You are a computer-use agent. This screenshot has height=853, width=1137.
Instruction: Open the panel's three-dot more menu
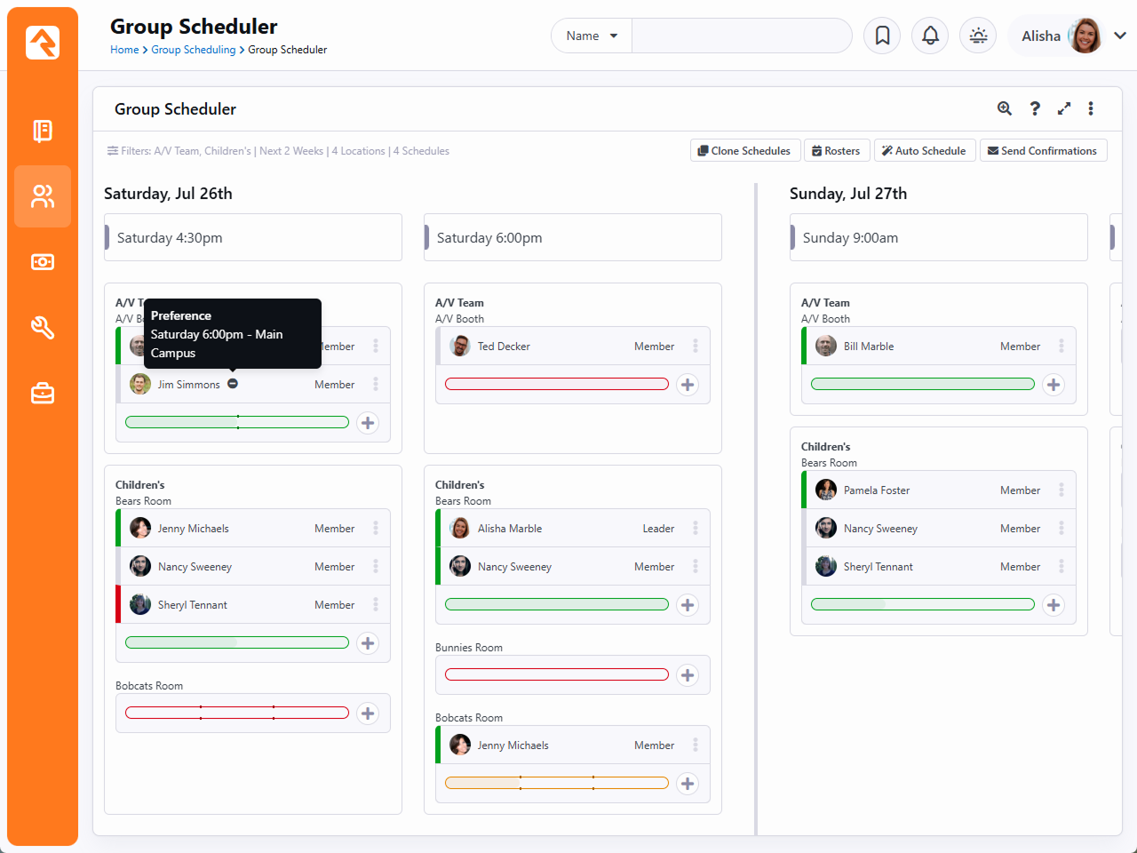[1091, 108]
